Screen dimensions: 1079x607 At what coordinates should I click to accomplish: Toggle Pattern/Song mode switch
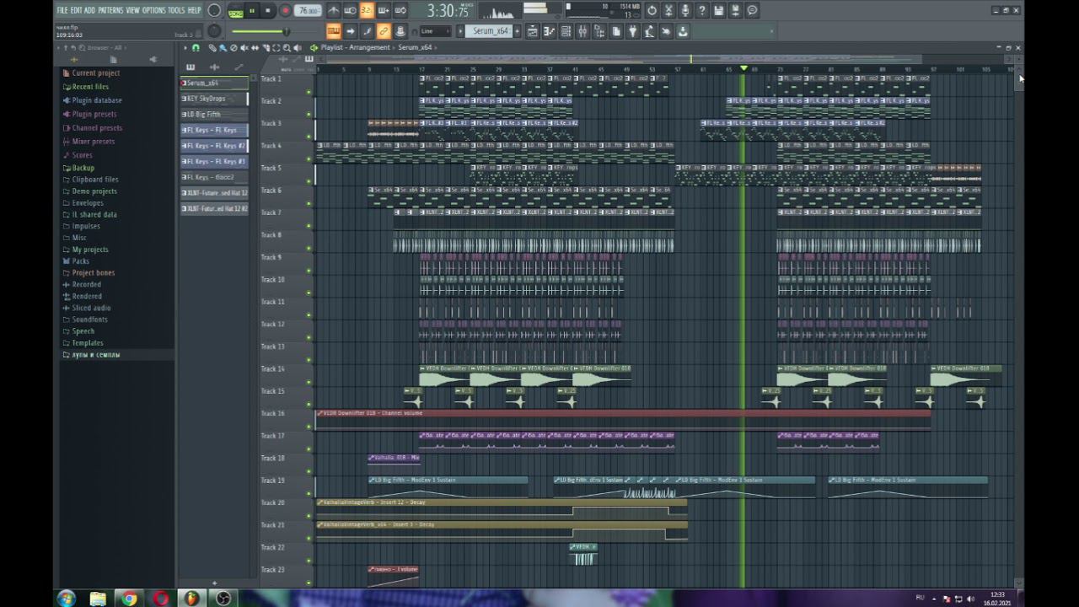pos(235,11)
